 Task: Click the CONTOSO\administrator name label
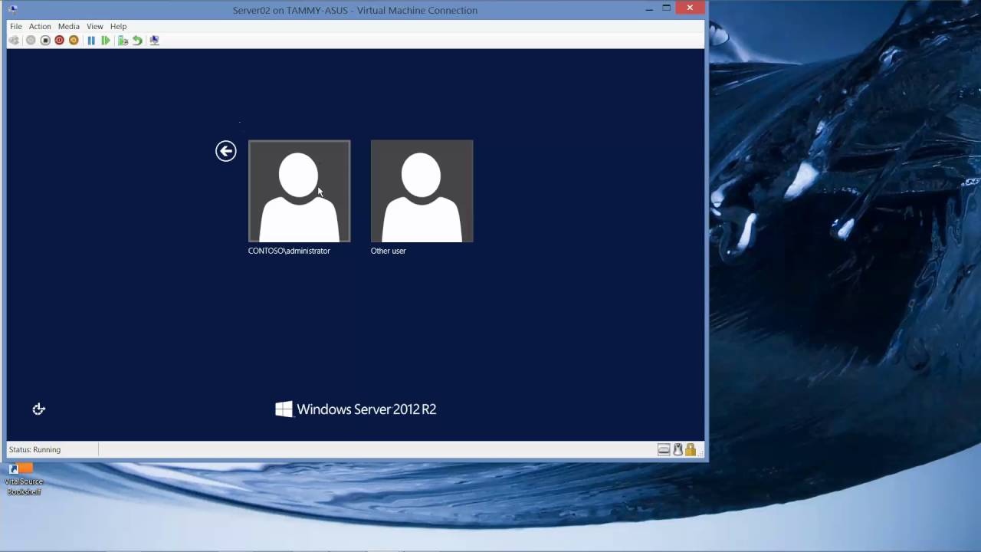pos(289,251)
